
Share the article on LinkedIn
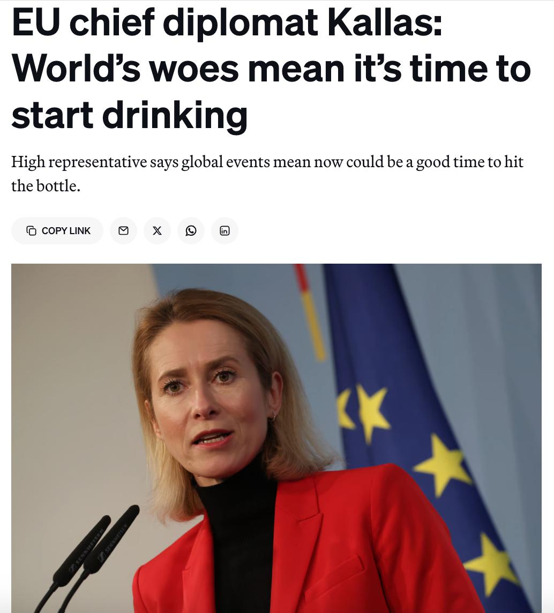(224, 230)
